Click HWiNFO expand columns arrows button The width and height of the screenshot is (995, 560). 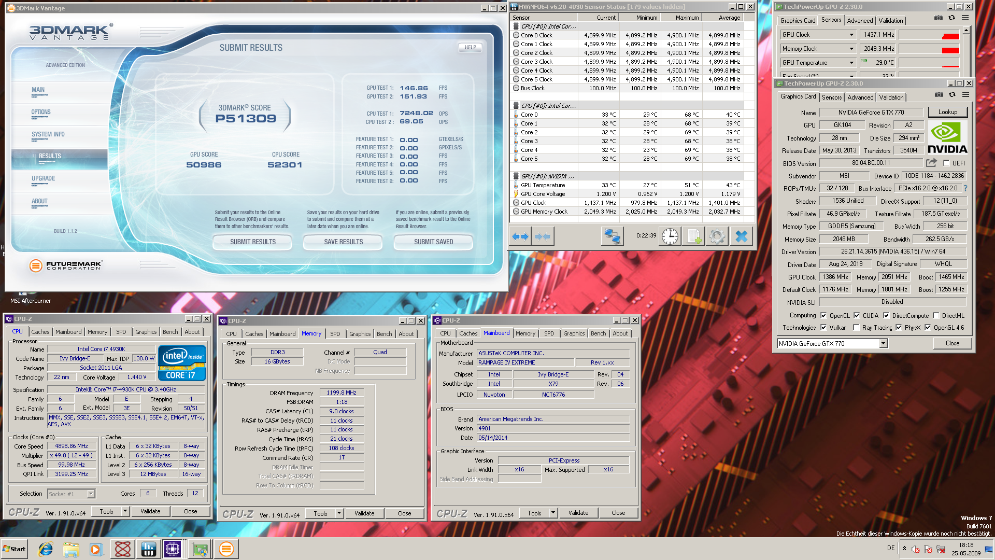coord(520,236)
